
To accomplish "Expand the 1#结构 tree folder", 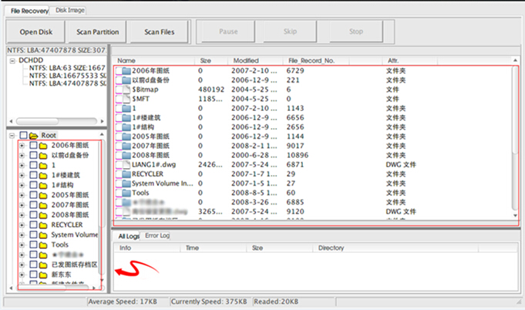I will click(22, 185).
